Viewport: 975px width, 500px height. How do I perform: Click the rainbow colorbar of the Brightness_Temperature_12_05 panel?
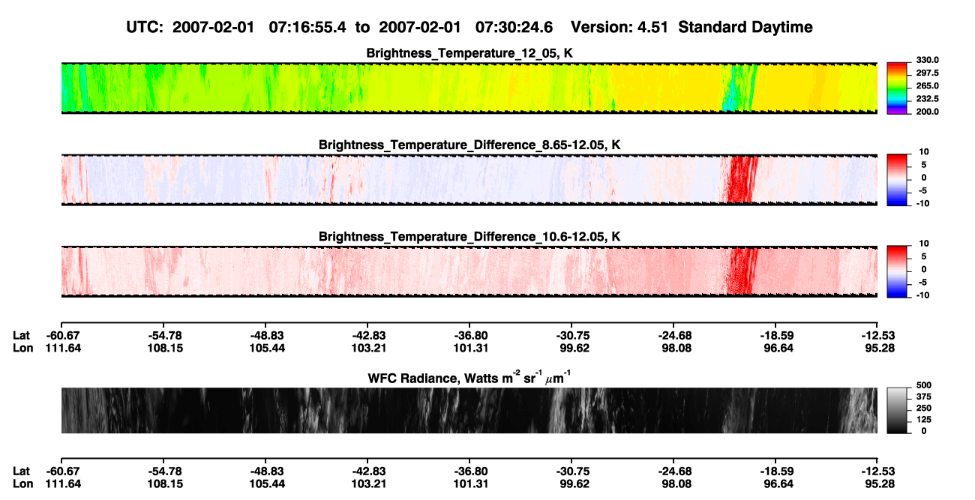(x=897, y=88)
